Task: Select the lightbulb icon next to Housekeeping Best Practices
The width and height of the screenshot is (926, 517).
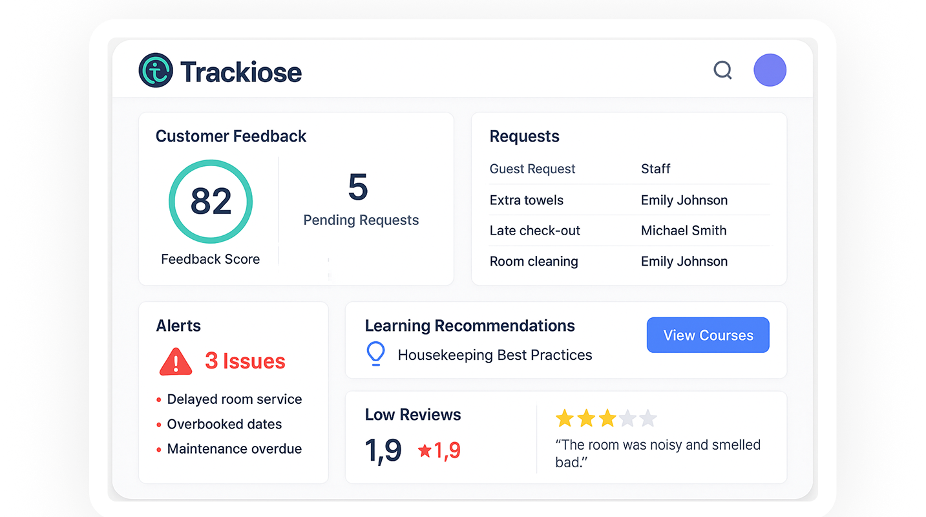Action: [375, 354]
